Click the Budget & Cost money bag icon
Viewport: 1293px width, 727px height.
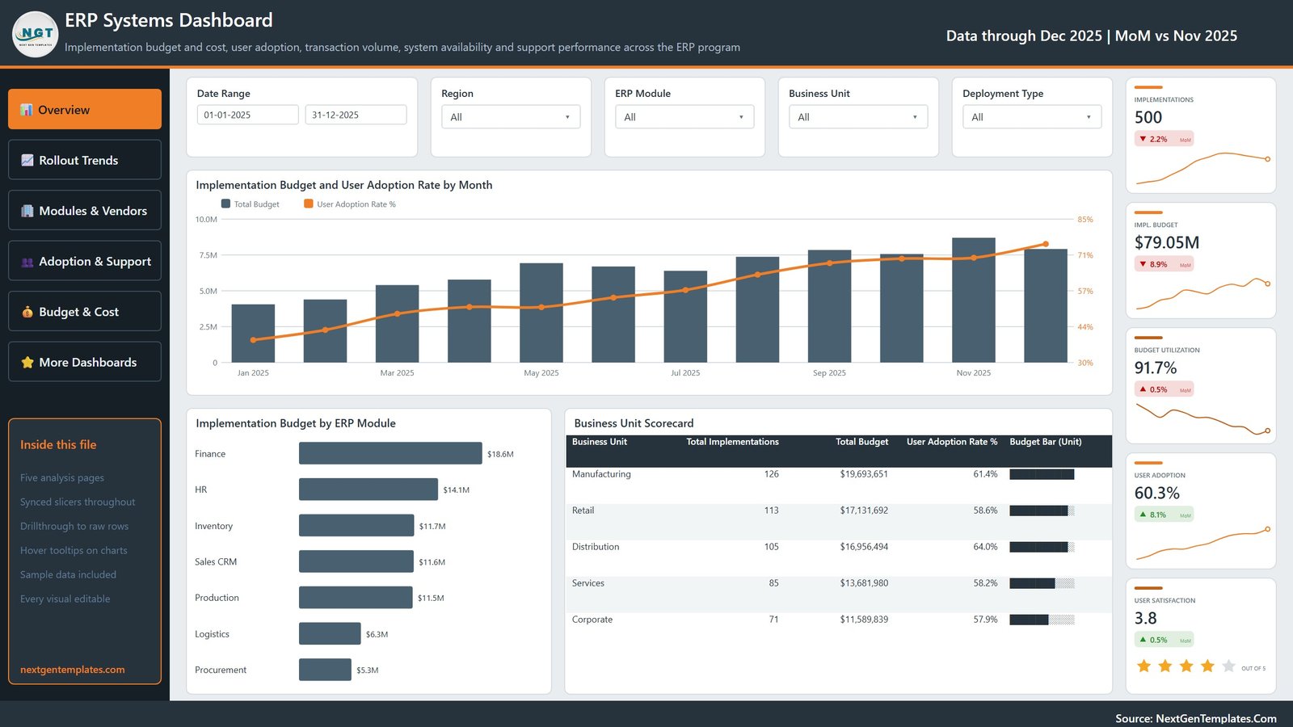click(x=27, y=312)
